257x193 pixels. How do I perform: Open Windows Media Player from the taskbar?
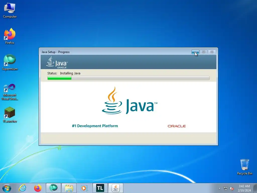(x=84, y=188)
